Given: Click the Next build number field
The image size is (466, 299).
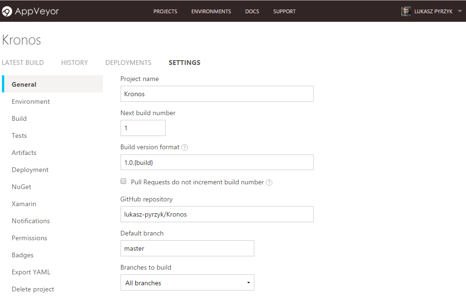Looking at the screenshot, I should pos(143,128).
